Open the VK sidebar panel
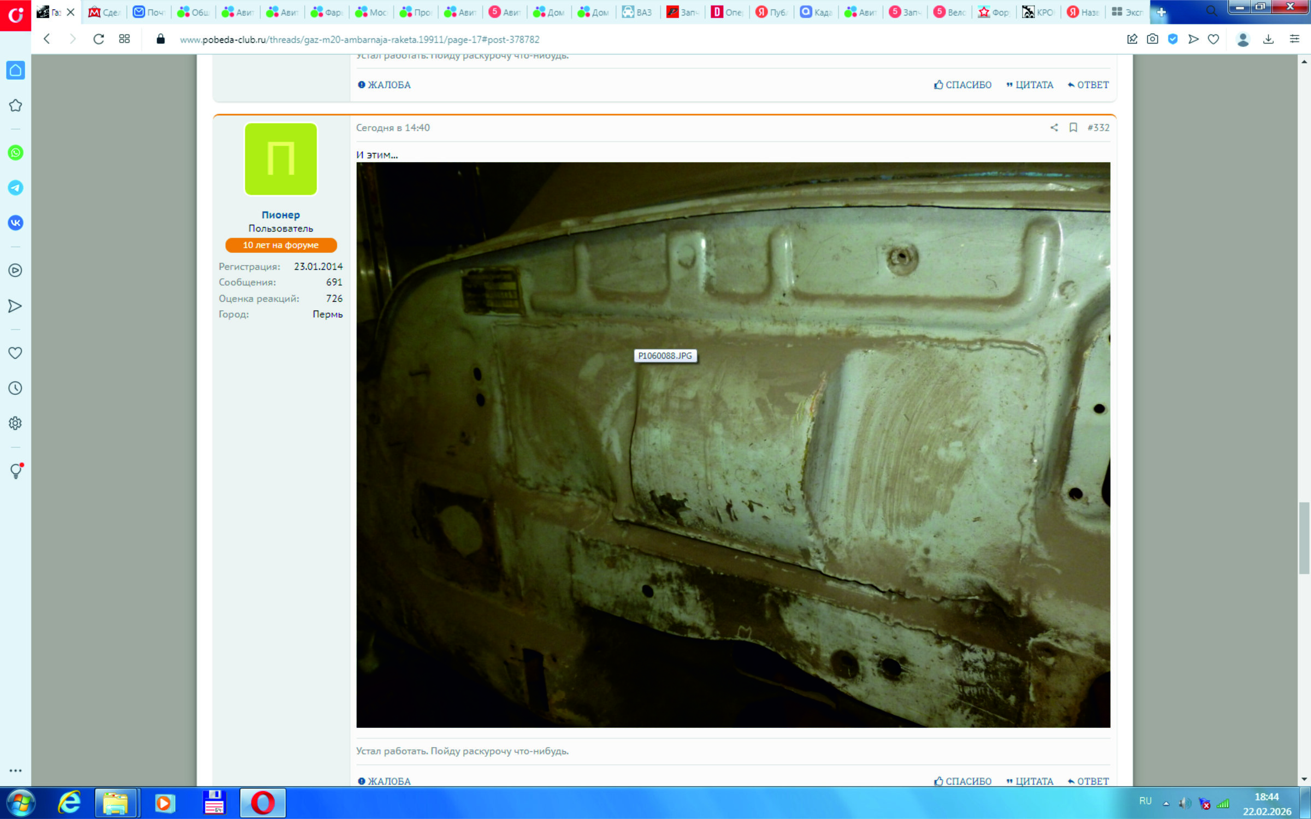Screen dimensions: 1311x819 click(x=15, y=223)
